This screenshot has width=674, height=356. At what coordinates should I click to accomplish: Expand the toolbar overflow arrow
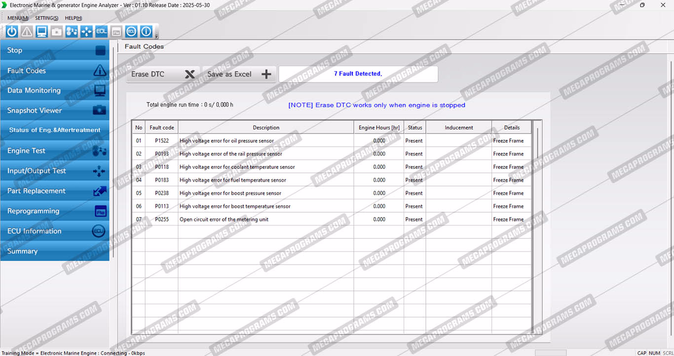(156, 36)
